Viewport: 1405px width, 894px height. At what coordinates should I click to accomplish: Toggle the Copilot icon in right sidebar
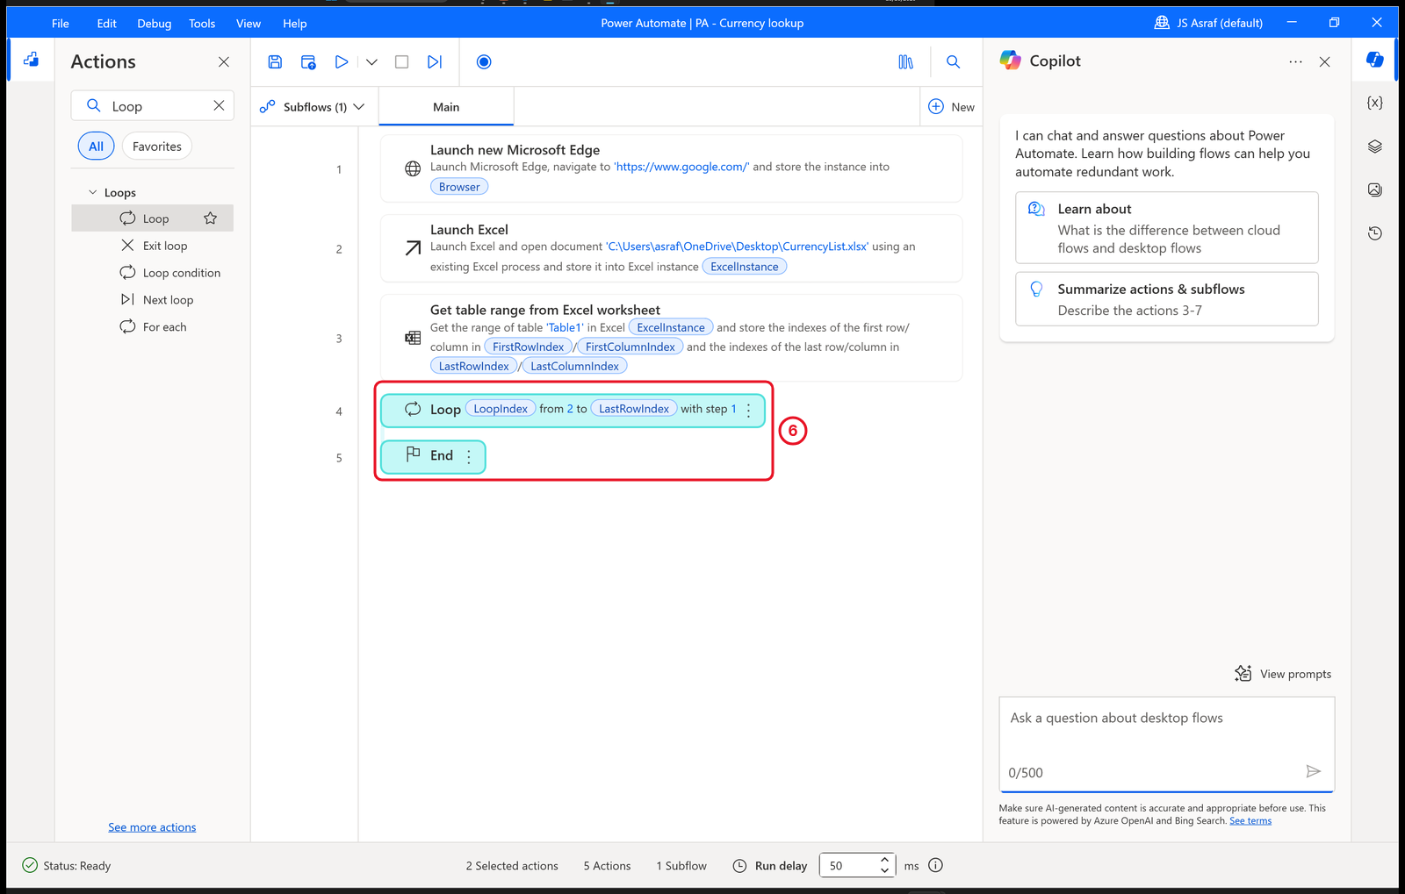click(1375, 60)
